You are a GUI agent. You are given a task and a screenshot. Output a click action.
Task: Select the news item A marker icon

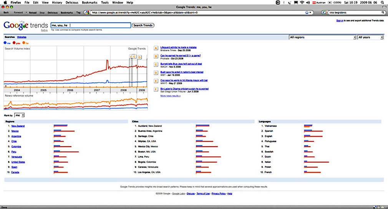click(x=156, y=48)
